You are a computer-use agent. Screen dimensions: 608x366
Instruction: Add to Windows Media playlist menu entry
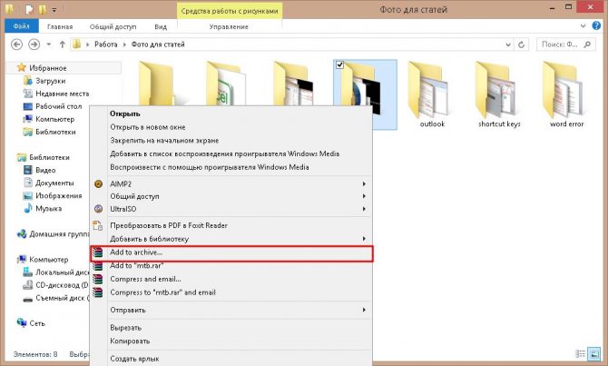pyautogui.click(x=224, y=153)
